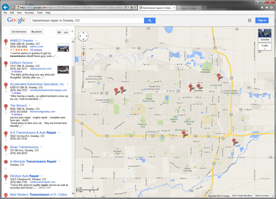
Task: Star the Accelerated Automotive Specialists result
Action: (6, 91)
